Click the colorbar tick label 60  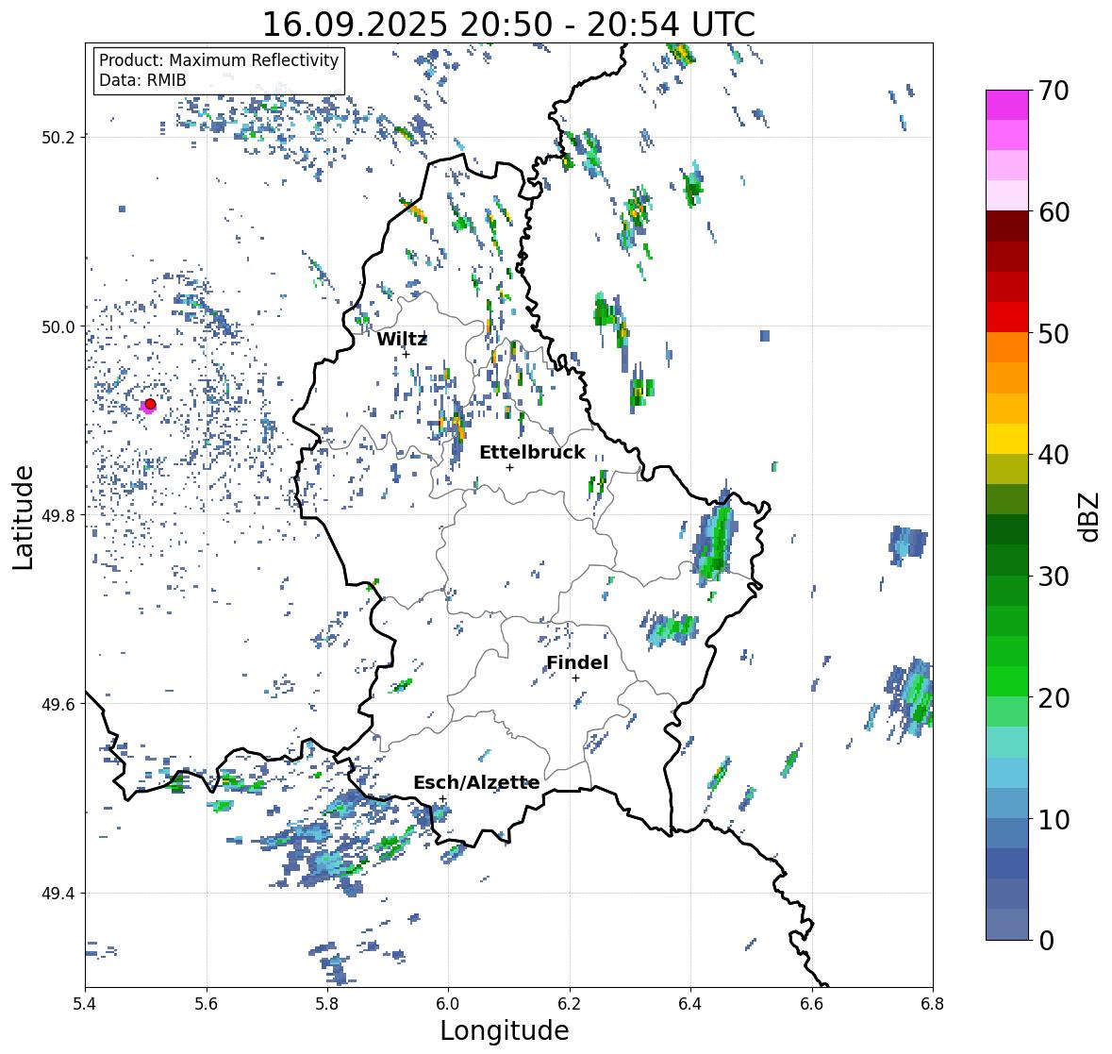[1054, 212]
